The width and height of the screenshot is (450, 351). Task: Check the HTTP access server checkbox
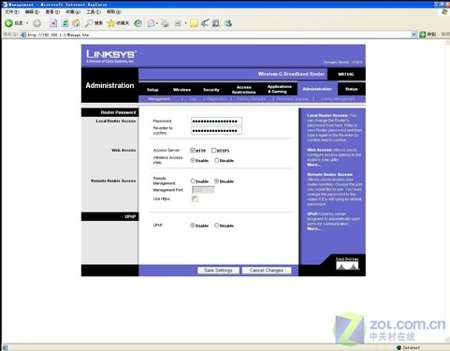193,150
